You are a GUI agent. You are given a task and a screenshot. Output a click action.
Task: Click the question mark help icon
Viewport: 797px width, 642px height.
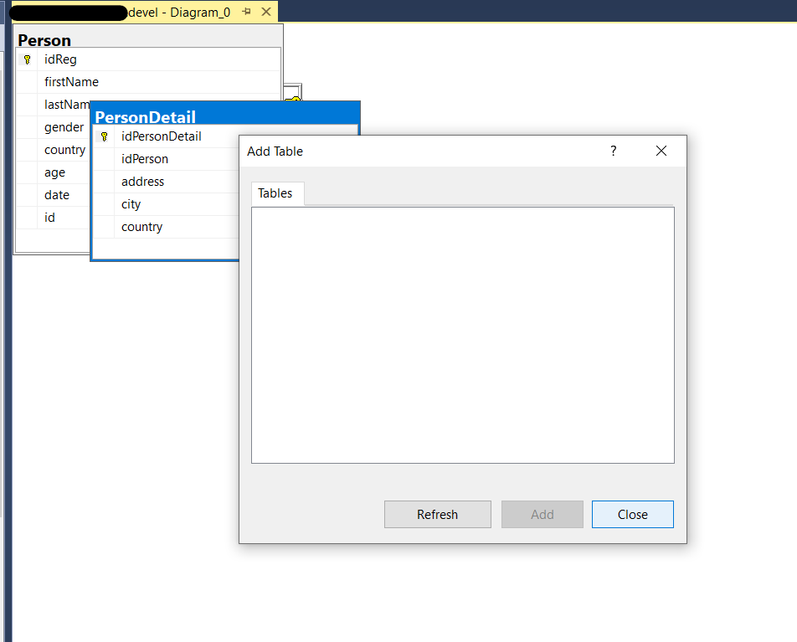pyautogui.click(x=613, y=151)
